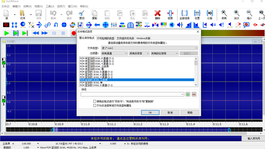Toggle the lower channel green checkbox
Viewport: 265px width, 149px height.
[4, 101]
